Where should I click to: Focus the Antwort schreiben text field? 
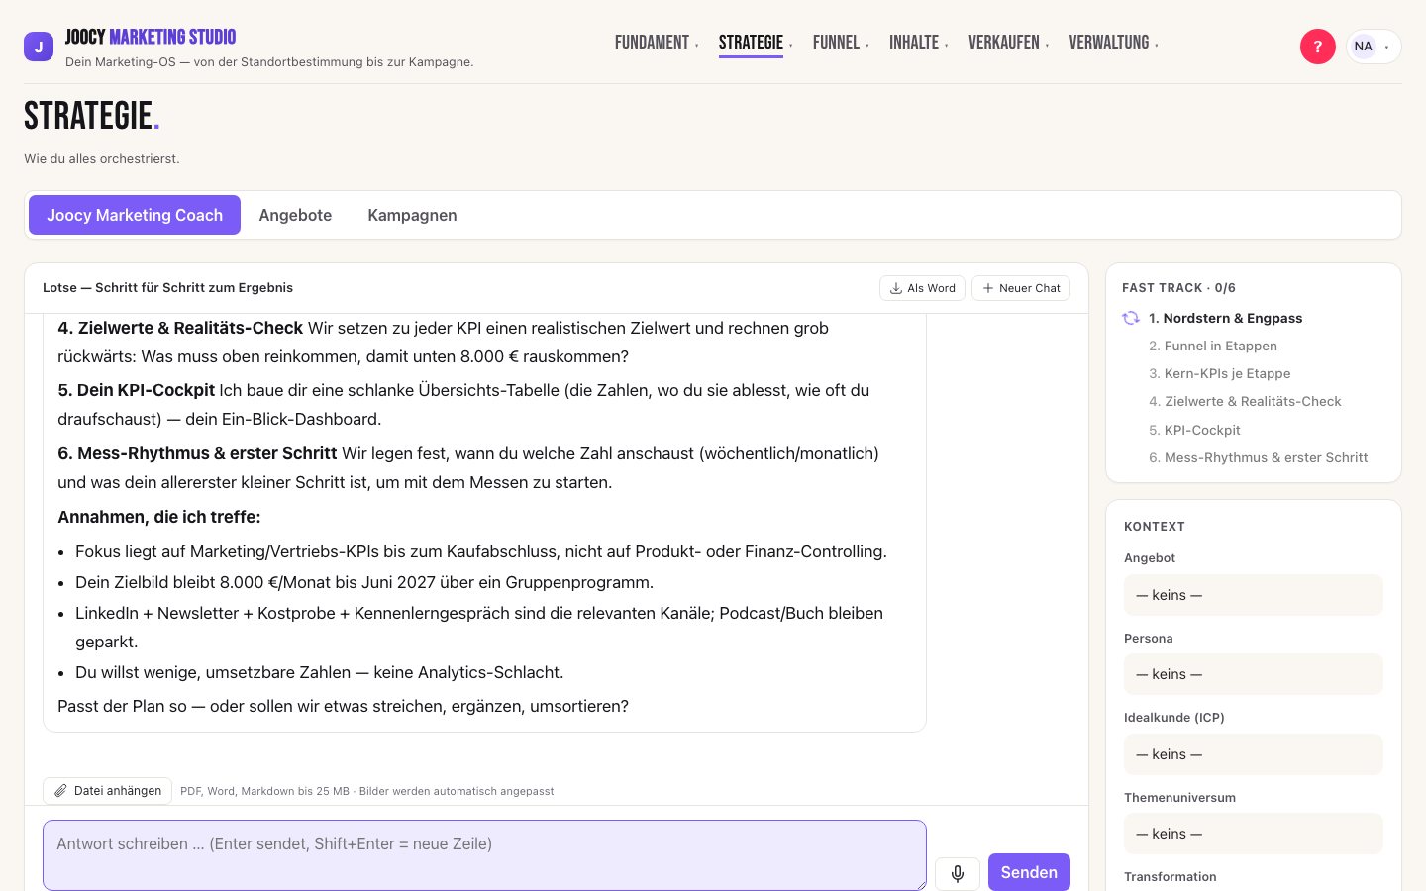coord(484,855)
